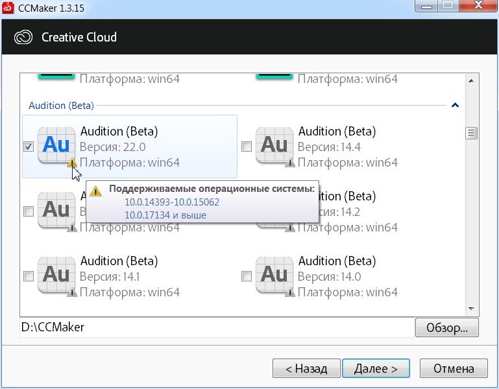Screen dimensions: 499x389
Task: Click the Версия: 22.0 text
Action: [x=113, y=147]
